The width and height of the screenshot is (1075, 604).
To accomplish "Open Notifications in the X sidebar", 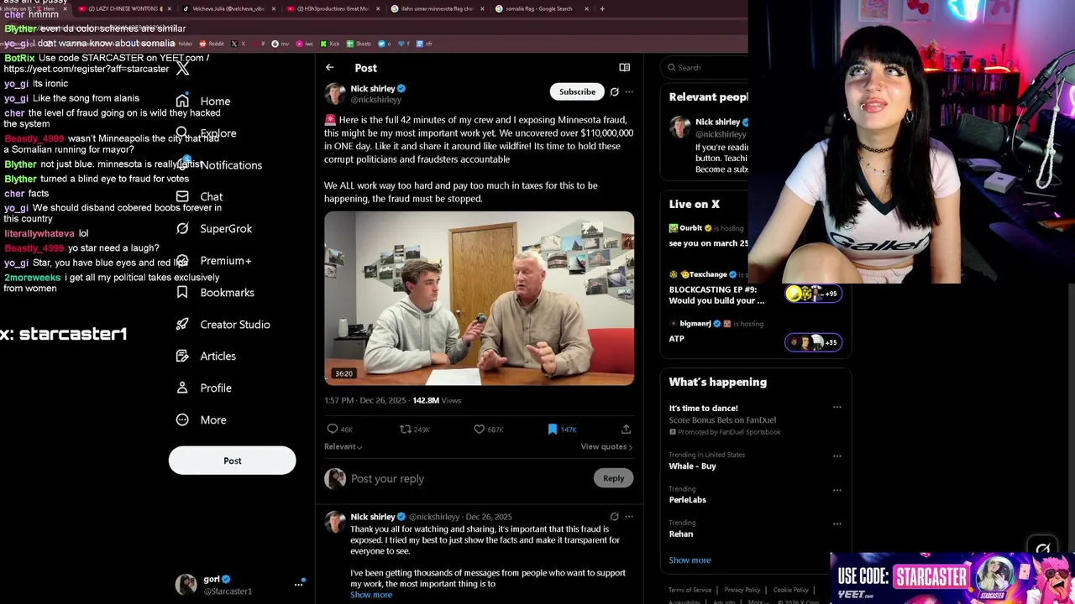I will point(218,164).
